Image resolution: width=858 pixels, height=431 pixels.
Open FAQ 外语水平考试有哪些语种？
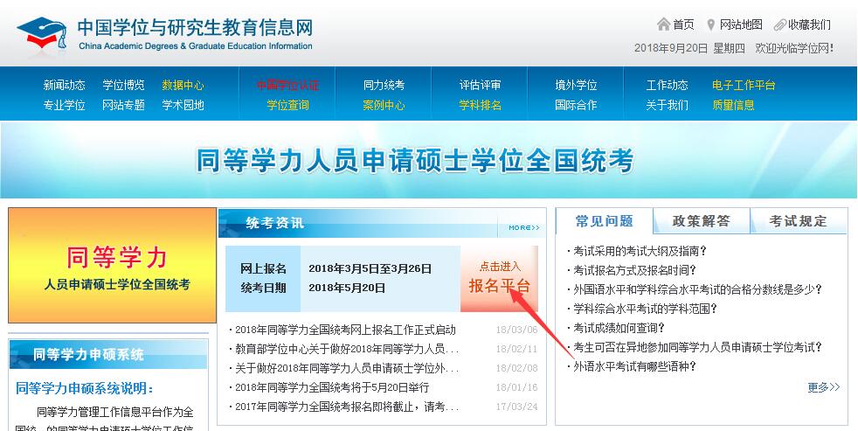[x=634, y=366]
